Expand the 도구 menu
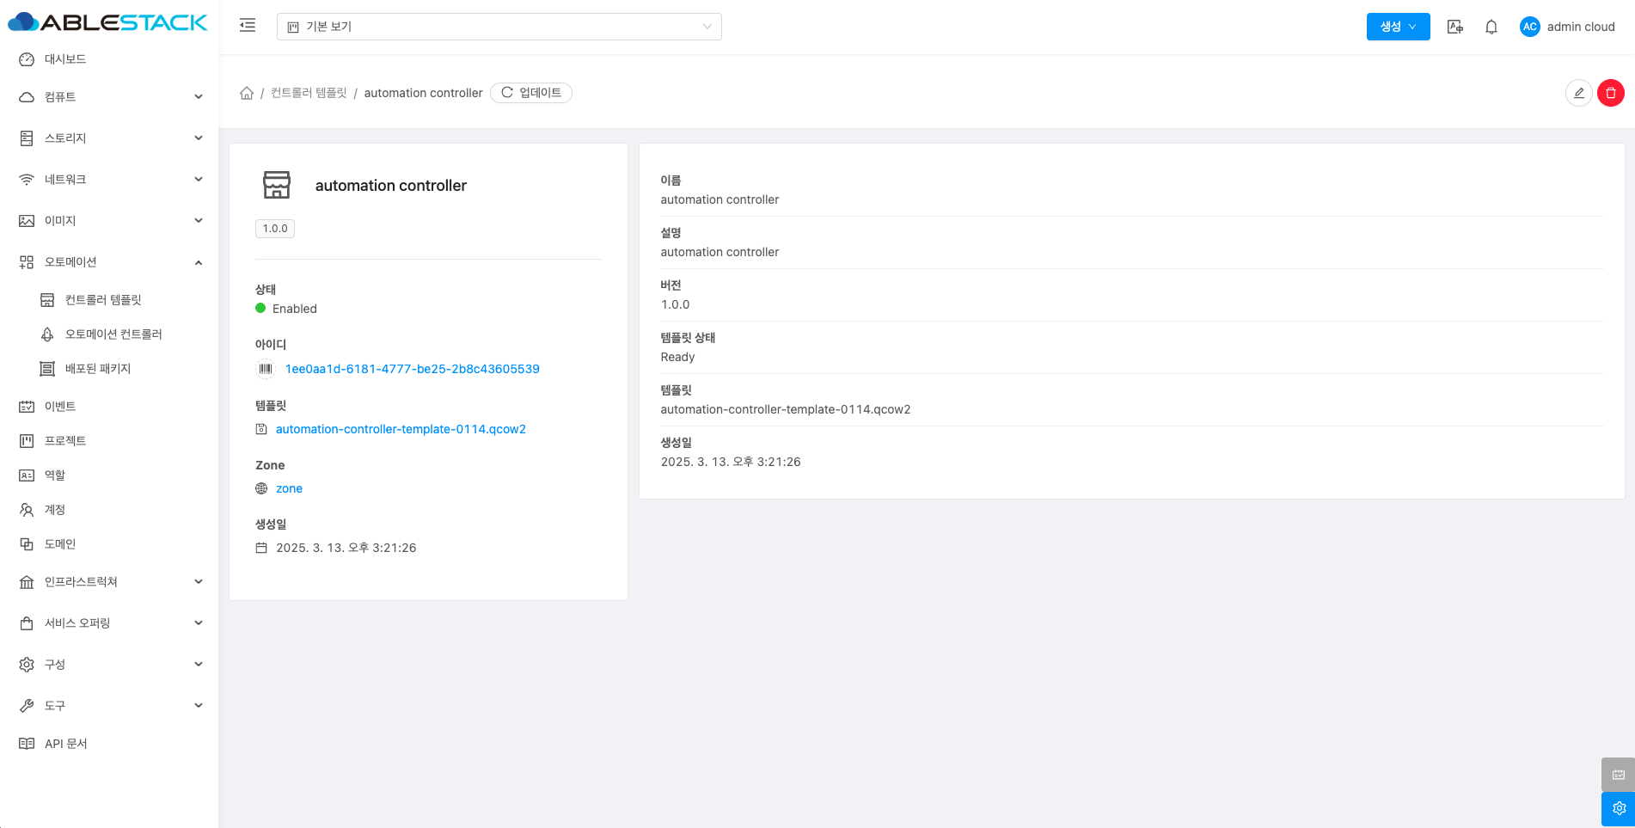 (x=109, y=706)
